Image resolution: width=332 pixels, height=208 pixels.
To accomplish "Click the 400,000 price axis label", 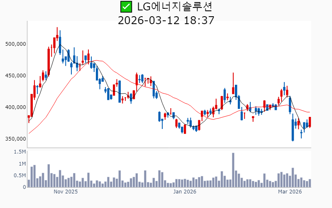I will [x=15, y=107].
